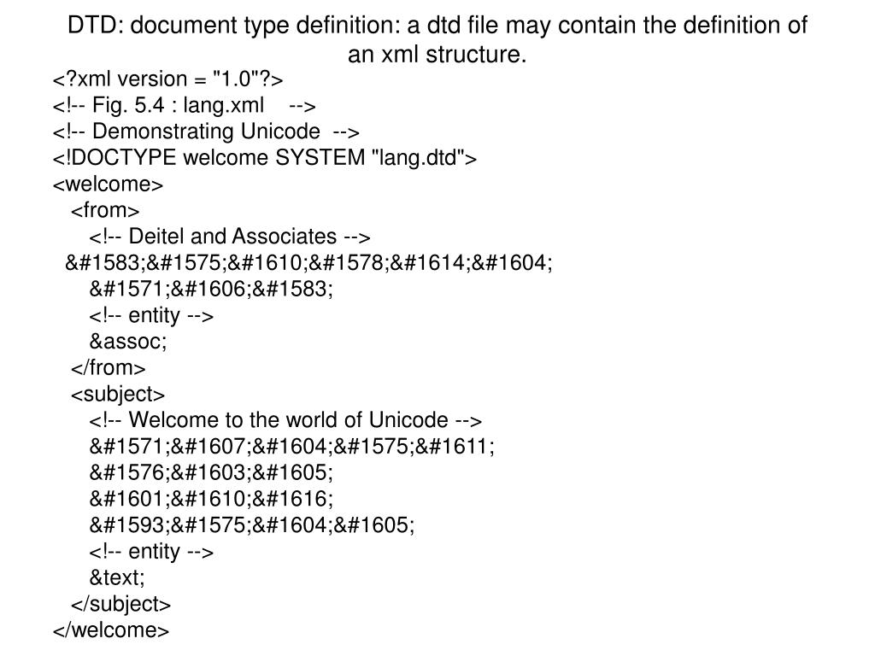Image resolution: width=875 pixels, height=656 pixels.
Task: Click the slide title starting with DTD
Action: pos(437,39)
